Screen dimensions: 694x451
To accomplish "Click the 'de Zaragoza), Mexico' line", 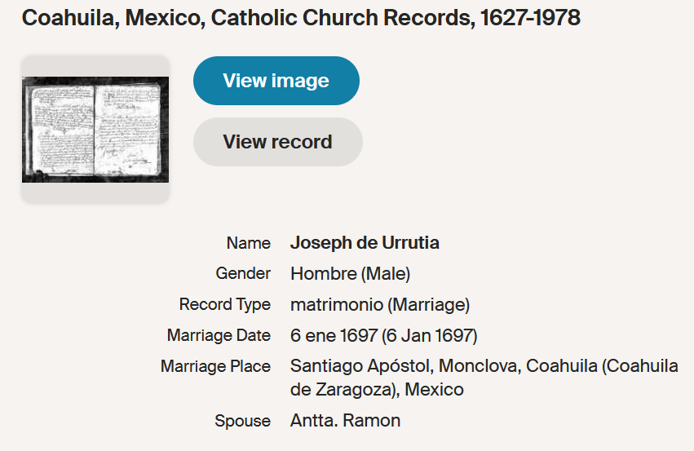I will click(x=377, y=390).
